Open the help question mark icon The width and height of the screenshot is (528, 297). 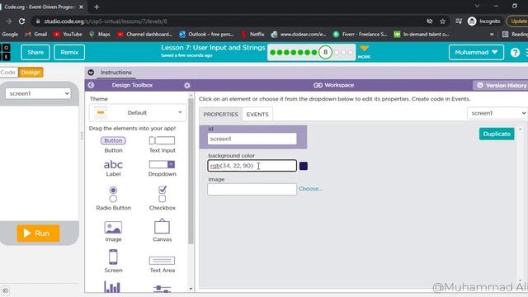[x=515, y=52]
